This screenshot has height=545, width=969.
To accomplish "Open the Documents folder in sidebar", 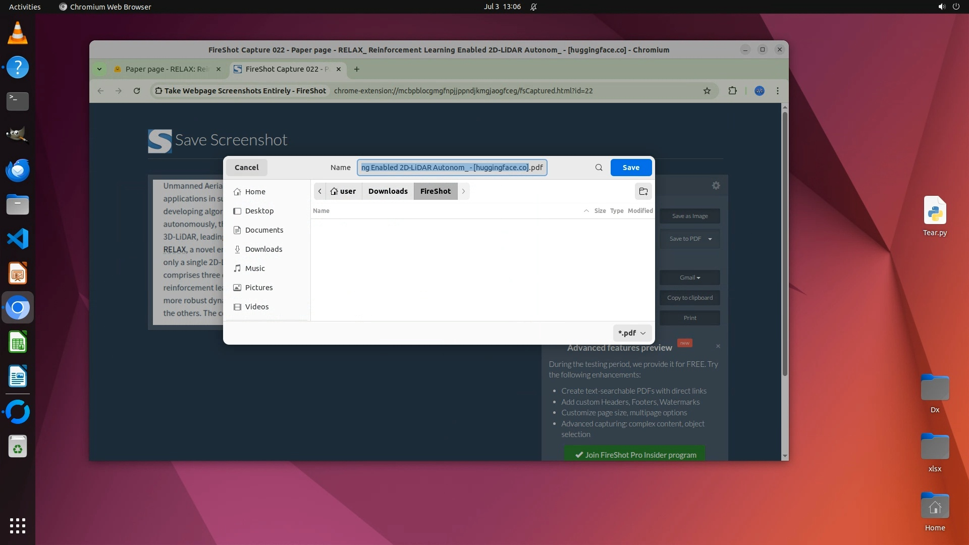I will tap(264, 230).
